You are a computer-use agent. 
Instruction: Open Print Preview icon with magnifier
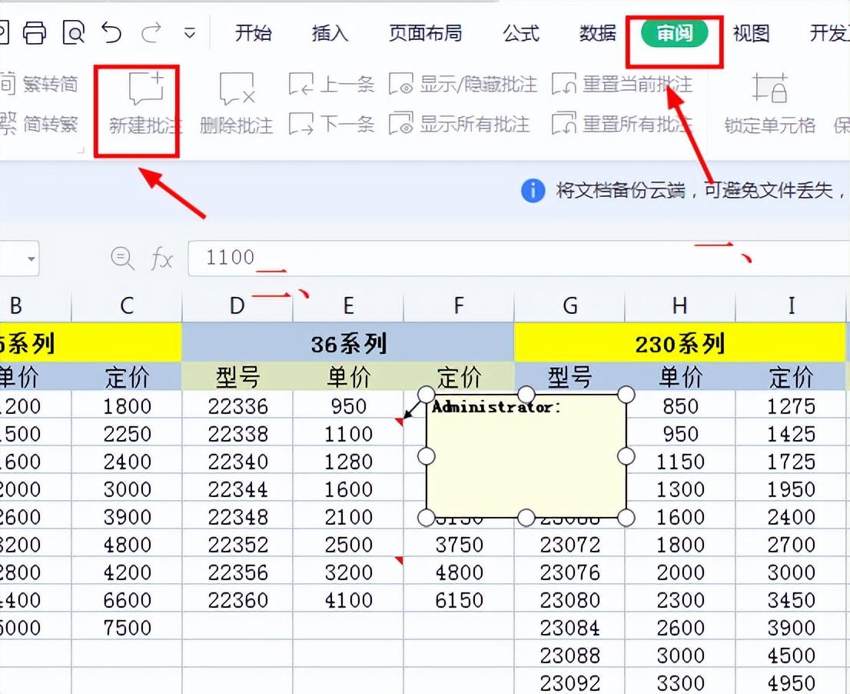click(x=74, y=32)
